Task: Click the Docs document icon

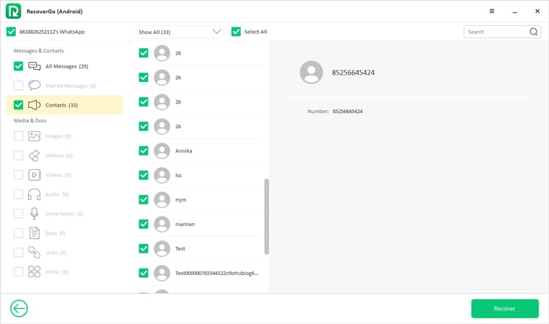Action: click(35, 233)
